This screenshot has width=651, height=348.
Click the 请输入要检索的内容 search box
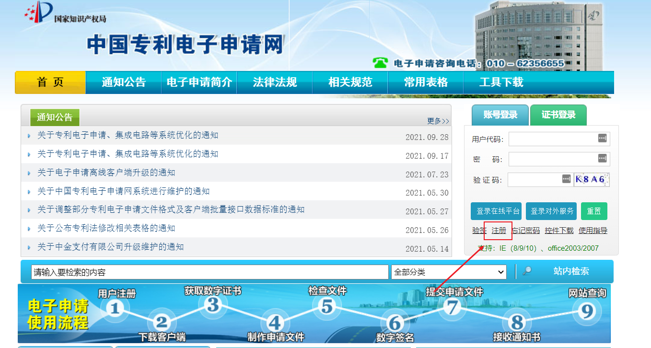[x=210, y=272]
